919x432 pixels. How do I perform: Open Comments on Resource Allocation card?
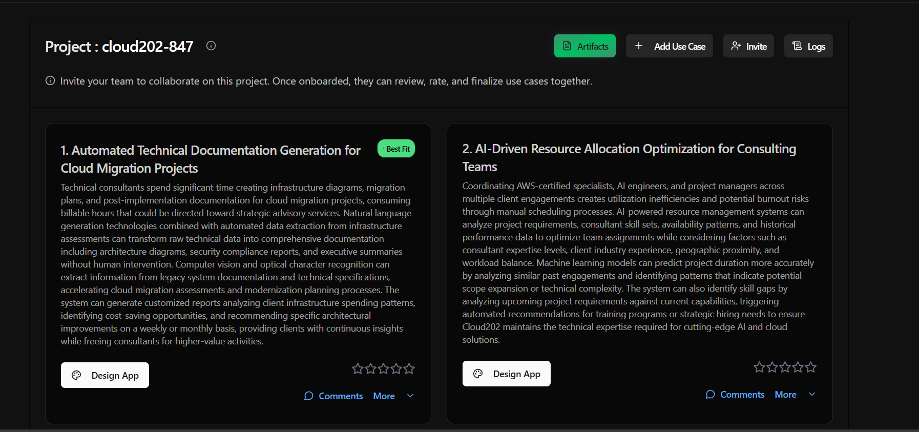pos(735,395)
